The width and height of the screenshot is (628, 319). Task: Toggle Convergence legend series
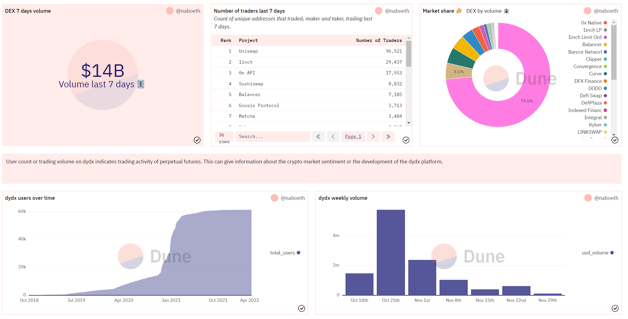590,66
